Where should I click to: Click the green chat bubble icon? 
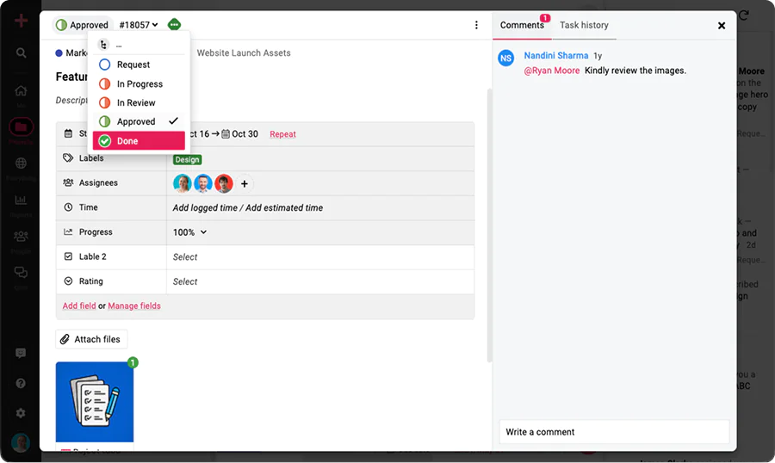[174, 24]
